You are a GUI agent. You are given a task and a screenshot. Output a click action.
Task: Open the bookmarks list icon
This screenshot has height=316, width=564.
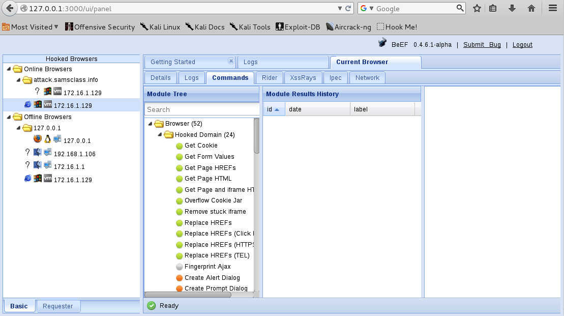(x=493, y=8)
